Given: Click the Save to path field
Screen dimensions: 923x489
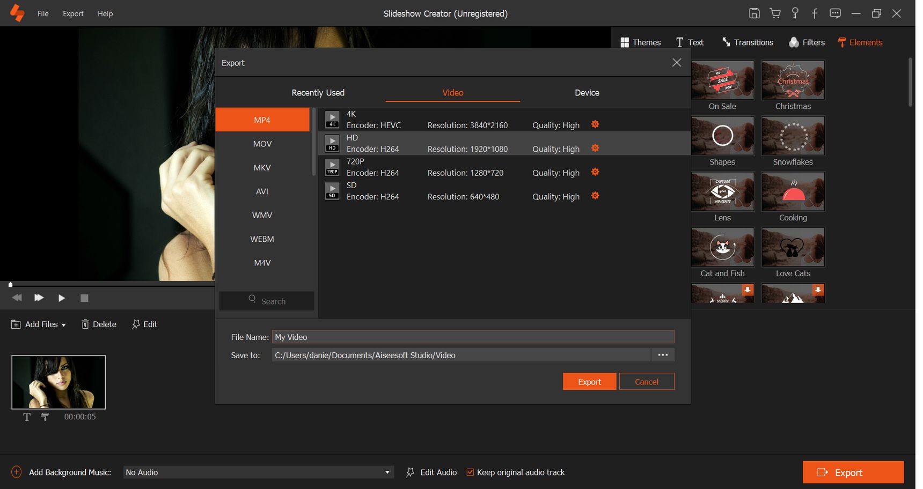Looking at the screenshot, I should (462, 355).
